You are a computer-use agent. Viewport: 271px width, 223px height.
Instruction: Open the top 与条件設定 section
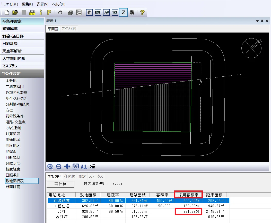pyautogui.click(x=22, y=21)
